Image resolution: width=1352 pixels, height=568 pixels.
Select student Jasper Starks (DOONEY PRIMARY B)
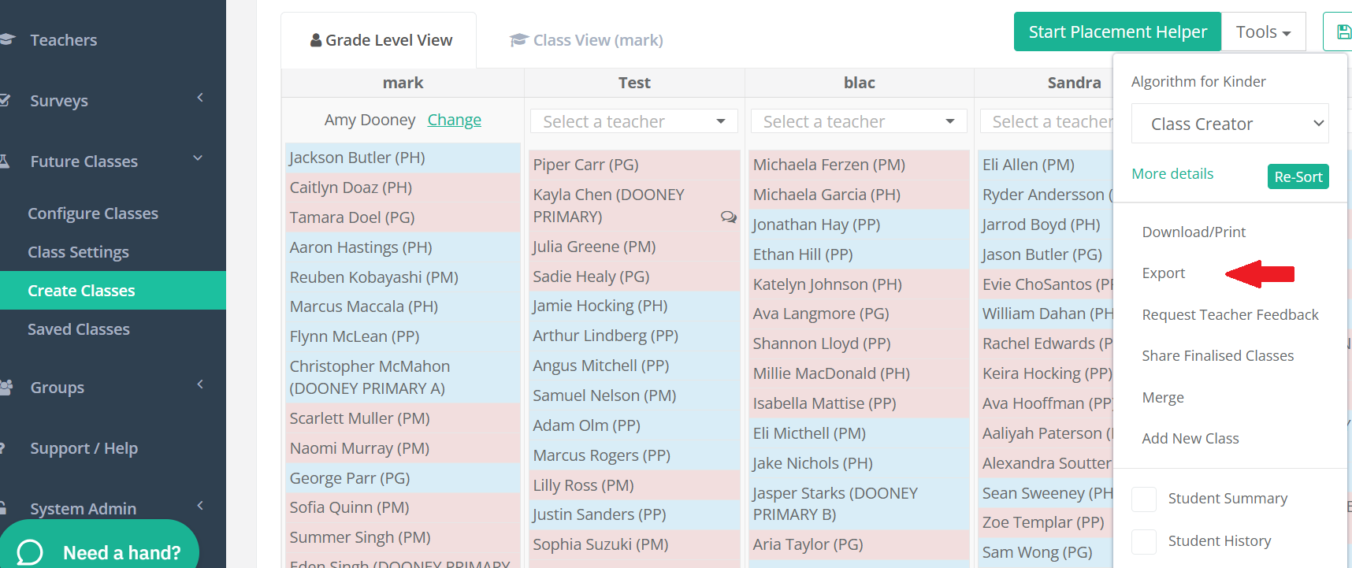(858, 503)
